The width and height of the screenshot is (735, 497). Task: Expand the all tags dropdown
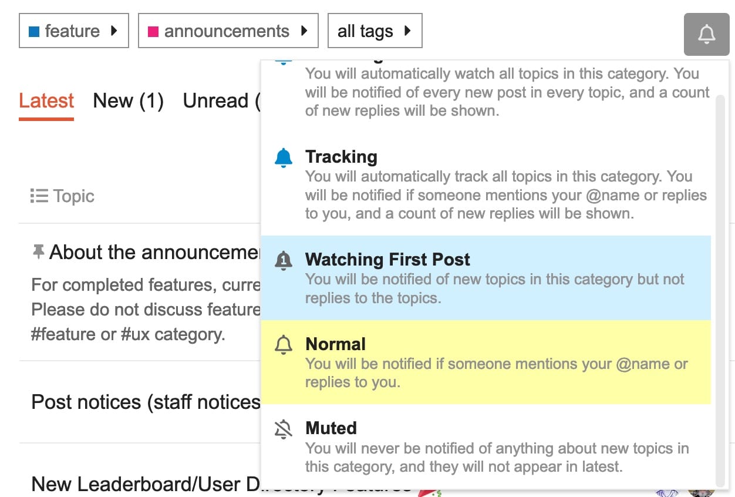(375, 30)
